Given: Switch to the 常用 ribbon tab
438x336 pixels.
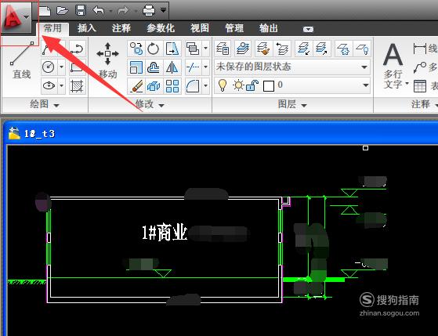Looking at the screenshot, I should 52,28.
